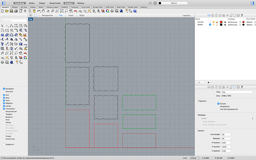Click the check mark tool in left palette

(16, 49)
